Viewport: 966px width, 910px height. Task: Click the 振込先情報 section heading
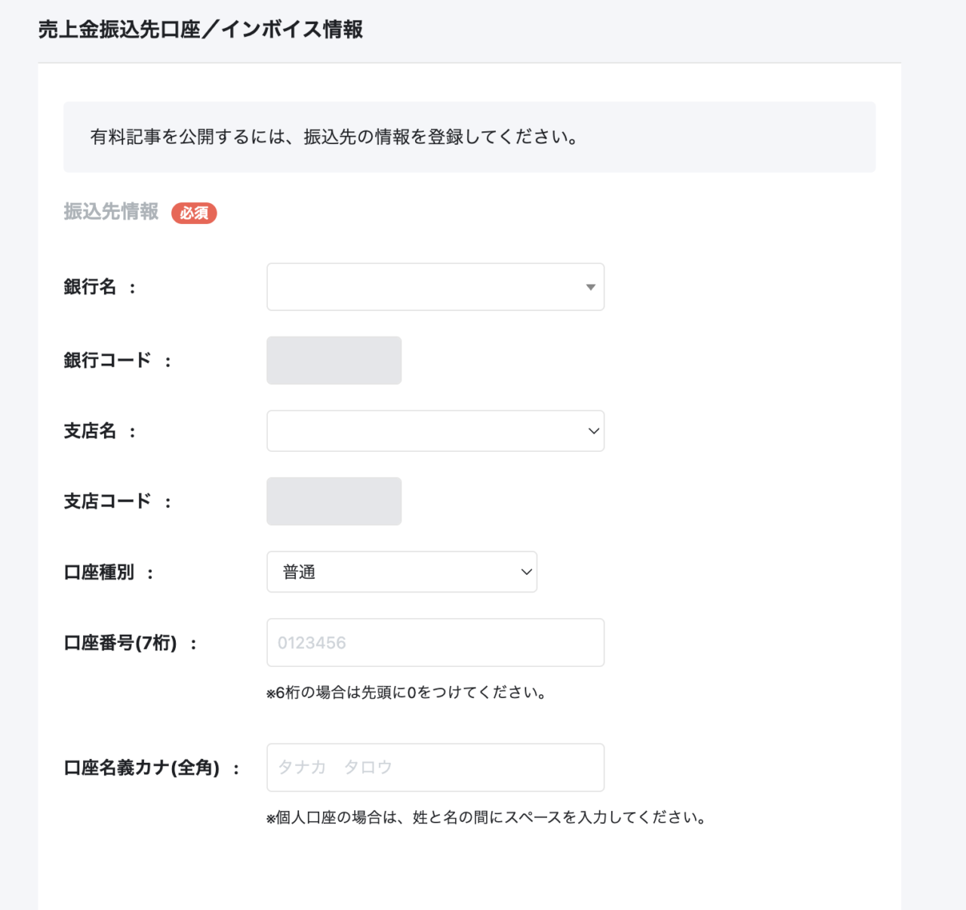pos(111,211)
